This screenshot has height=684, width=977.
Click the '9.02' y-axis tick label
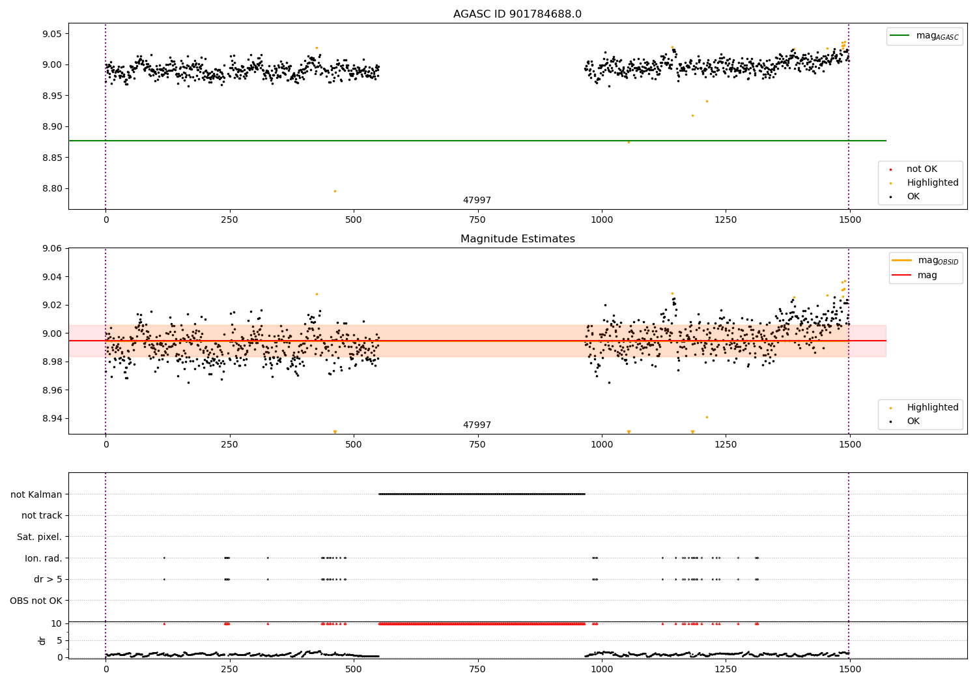click(52, 306)
